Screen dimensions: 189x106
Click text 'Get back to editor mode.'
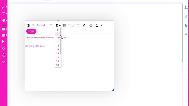click(x=35, y=46)
